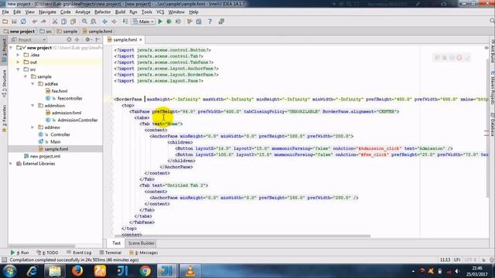Collapse the sample package node
Viewport: 495px width, 278px height.
click(26, 76)
